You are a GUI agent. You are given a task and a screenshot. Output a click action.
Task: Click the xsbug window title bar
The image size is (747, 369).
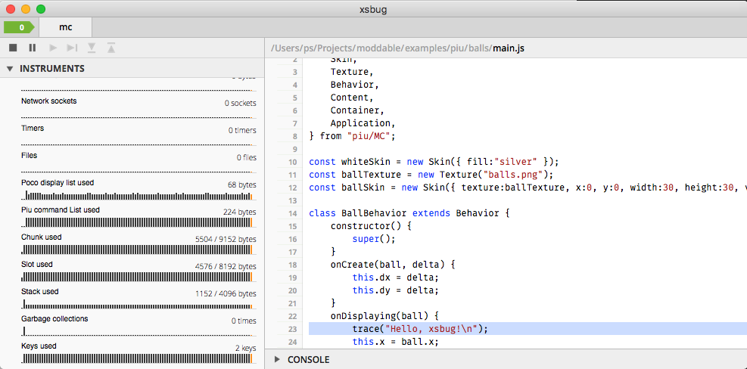coord(374,9)
